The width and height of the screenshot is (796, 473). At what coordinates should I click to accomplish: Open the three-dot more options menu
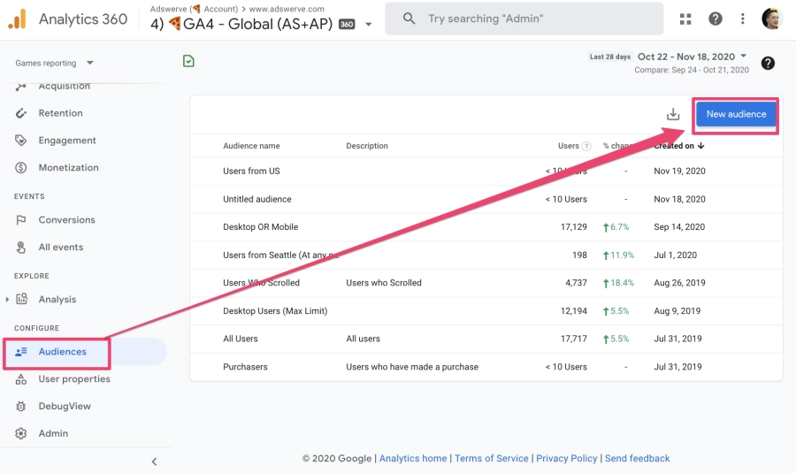(743, 19)
